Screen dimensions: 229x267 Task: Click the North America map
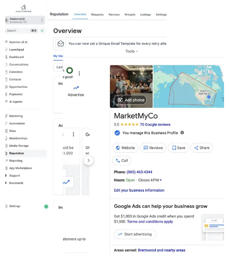tap(189, 87)
